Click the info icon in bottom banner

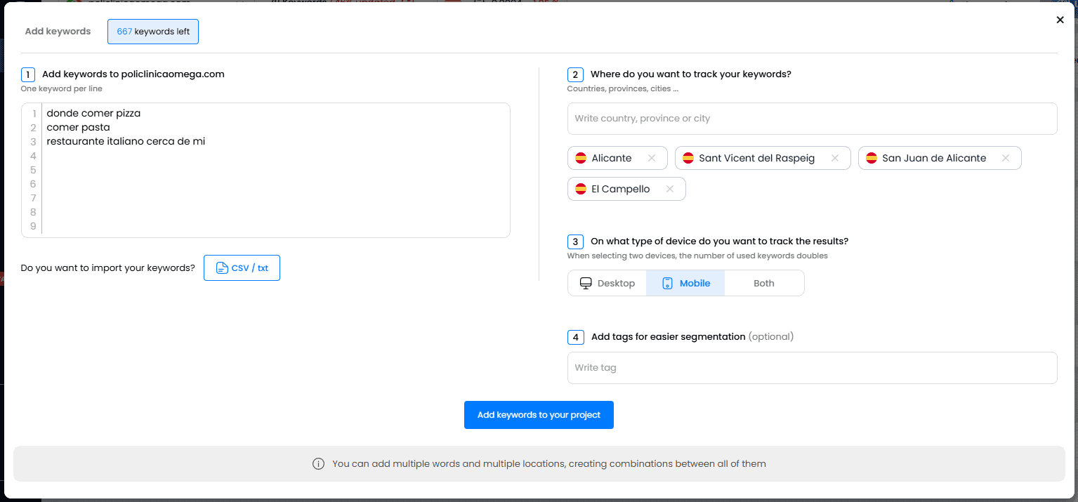[318, 464]
